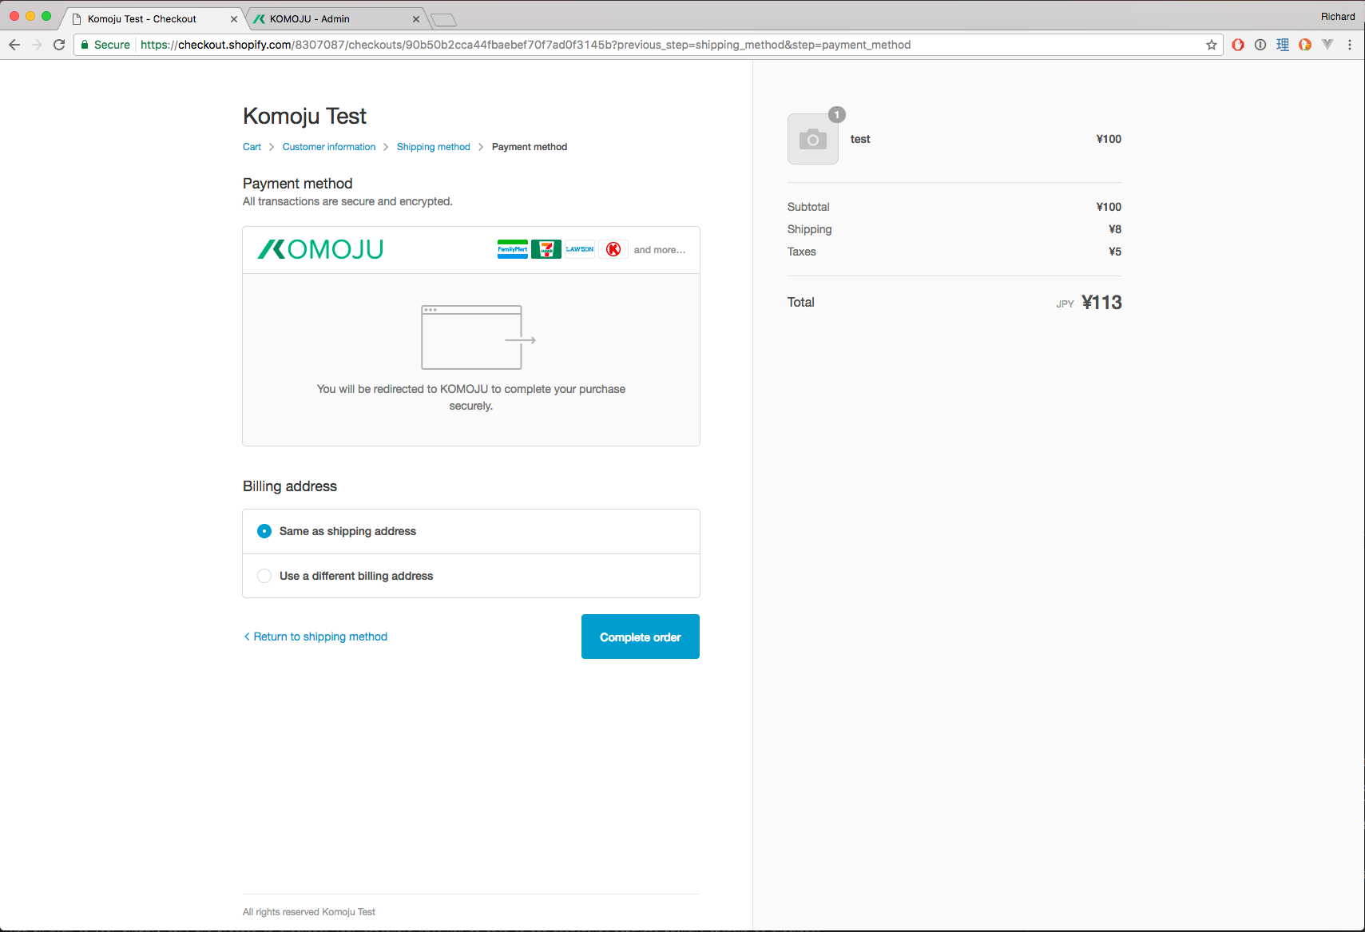The image size is (1365, 932).
Task: Click the kanji 理 extension icon
Action: click(x=1283, y=45)
